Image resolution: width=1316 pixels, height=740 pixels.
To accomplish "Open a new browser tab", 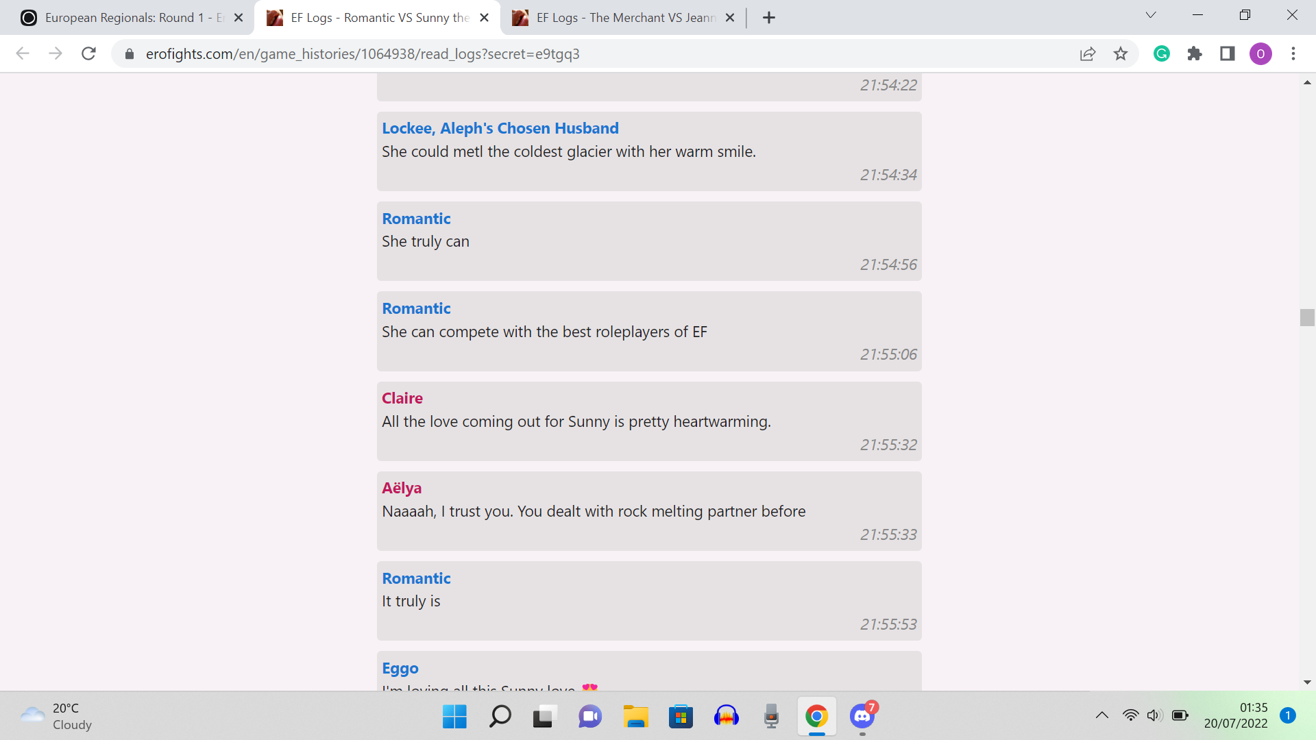I will click(x=769, y=18).
